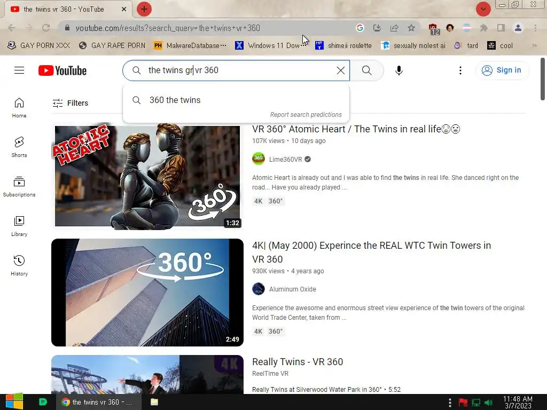
Task: Open a new tab with the plus button
Action: click(144, 9)
